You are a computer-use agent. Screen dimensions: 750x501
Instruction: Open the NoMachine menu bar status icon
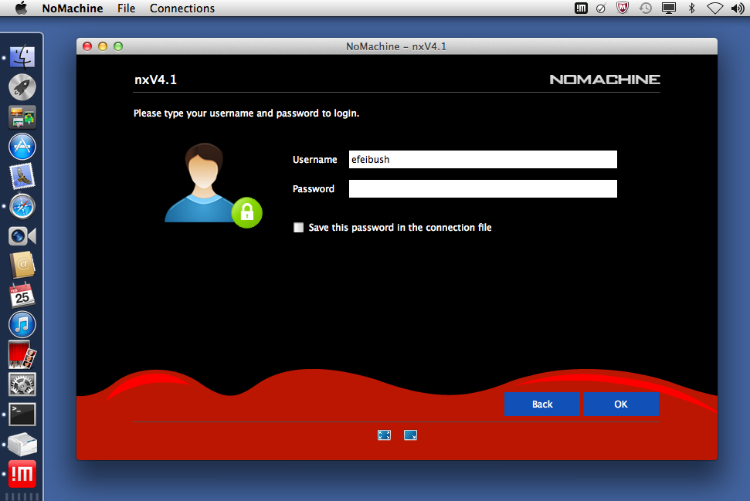[581, 8]
